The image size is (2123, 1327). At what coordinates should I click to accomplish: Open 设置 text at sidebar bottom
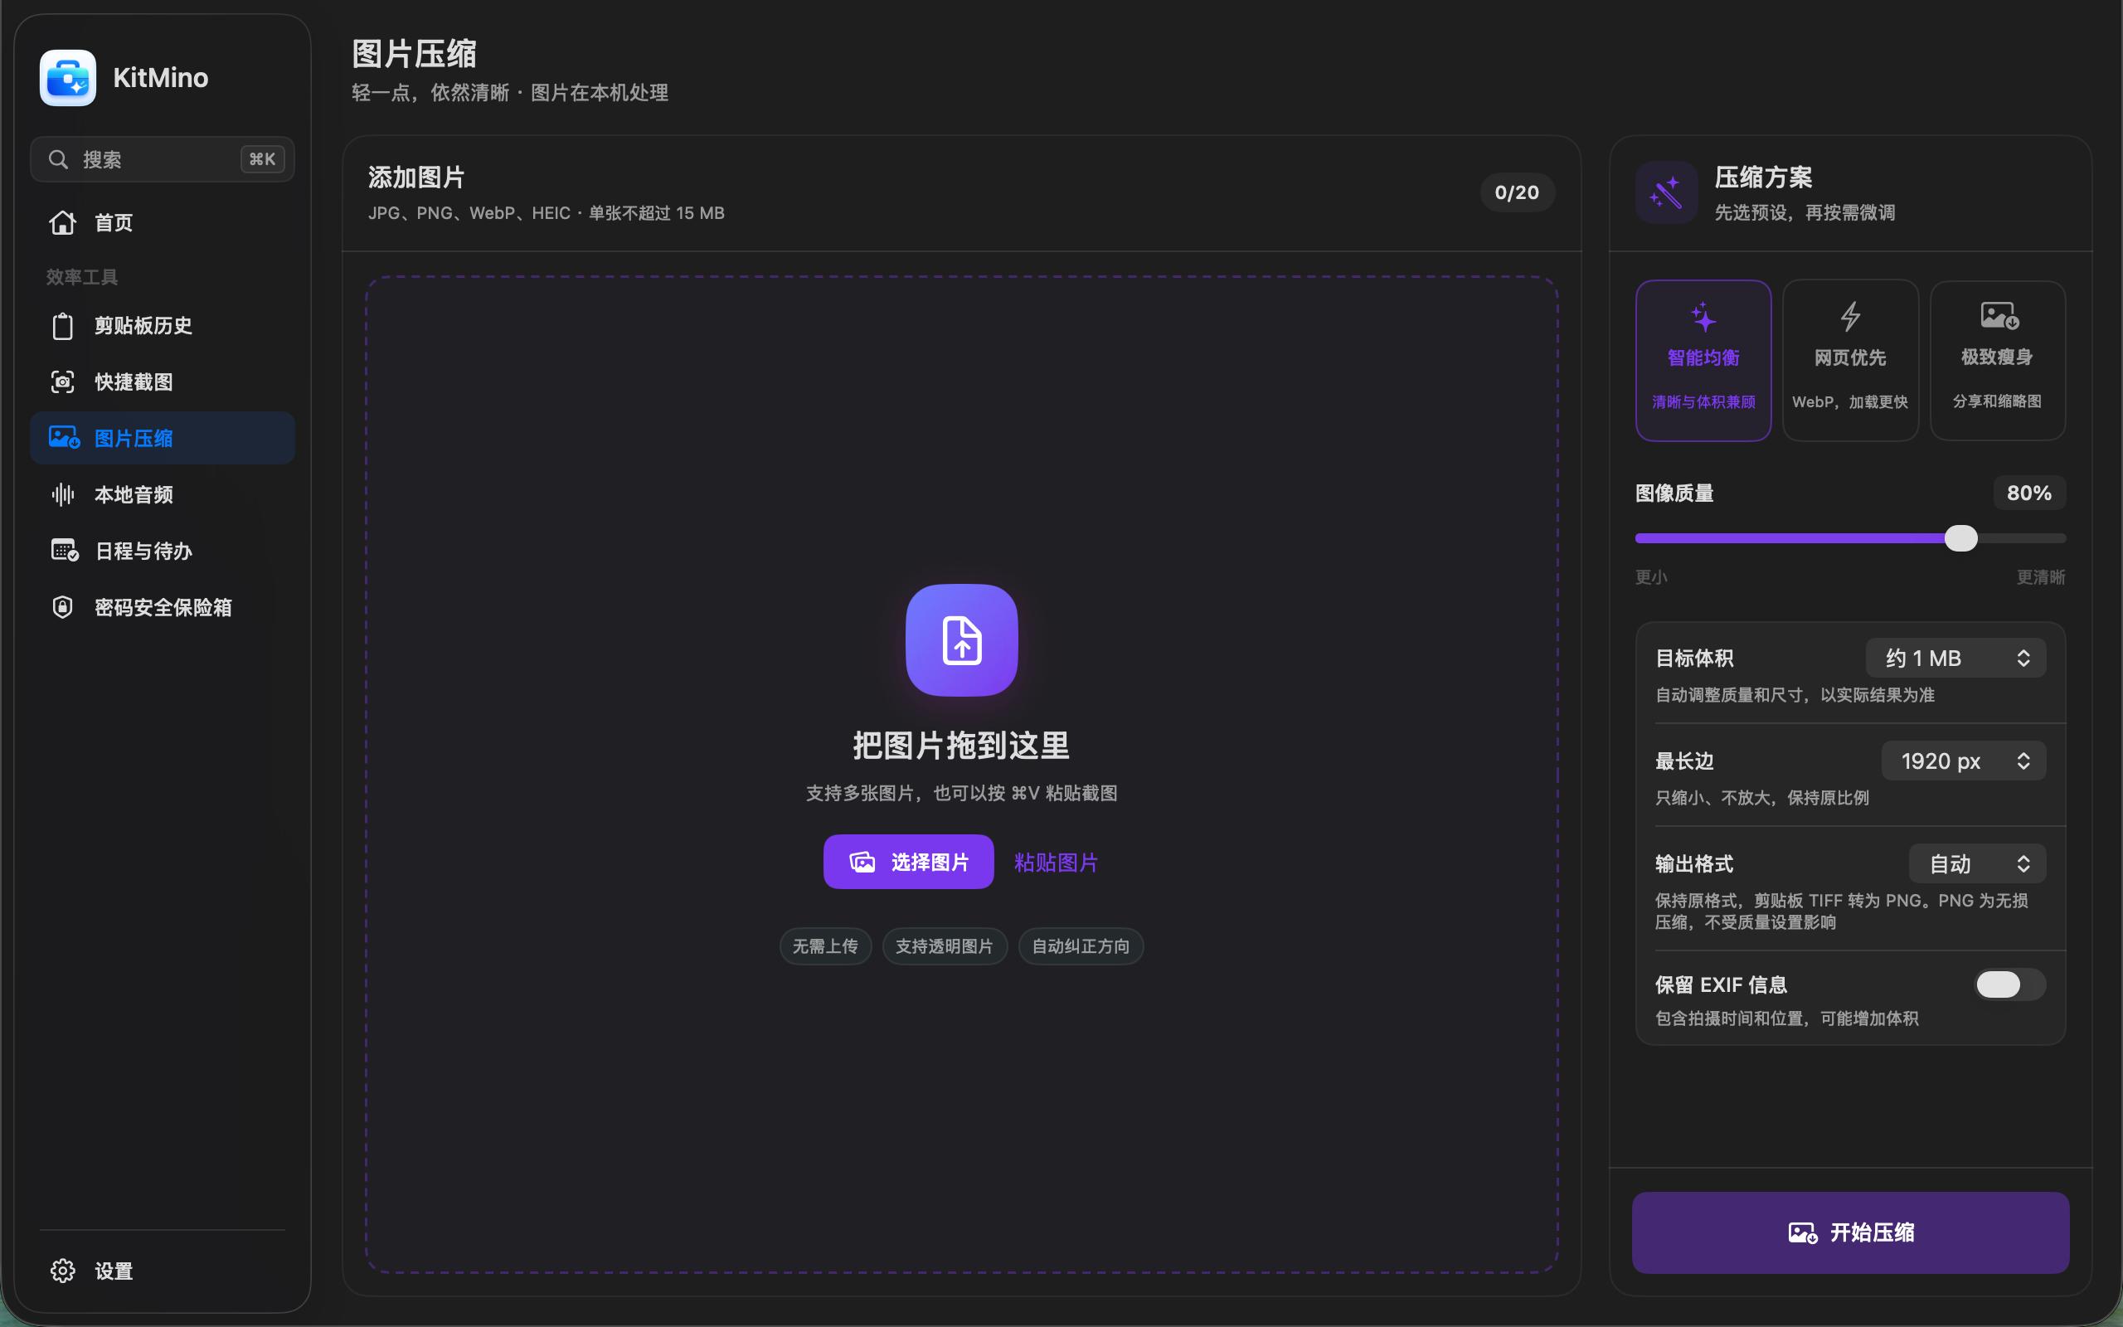(x=113, y=1270)
